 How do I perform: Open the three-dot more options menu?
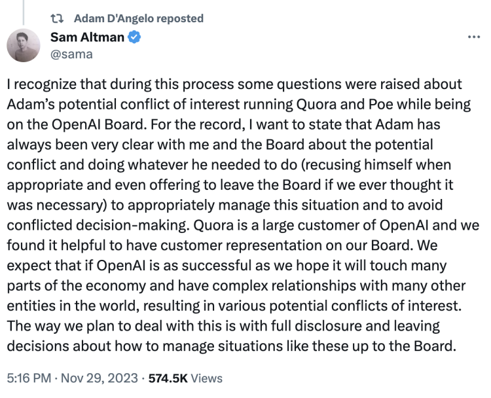pos(474,37)
